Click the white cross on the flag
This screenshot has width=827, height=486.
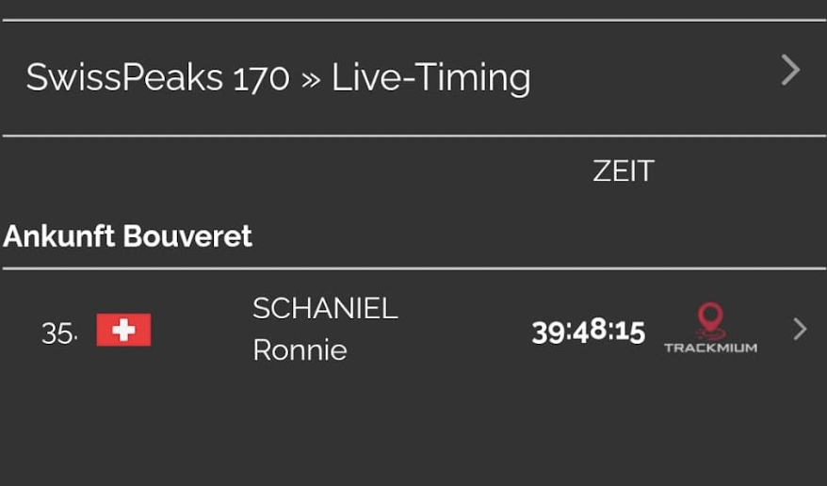click(x=123, y=331)
